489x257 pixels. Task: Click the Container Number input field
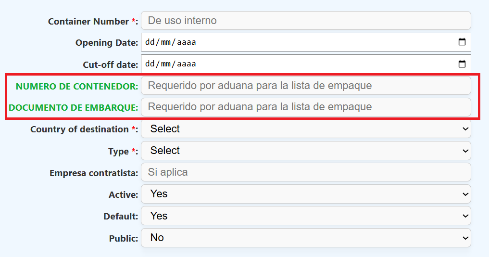point(305,21)
